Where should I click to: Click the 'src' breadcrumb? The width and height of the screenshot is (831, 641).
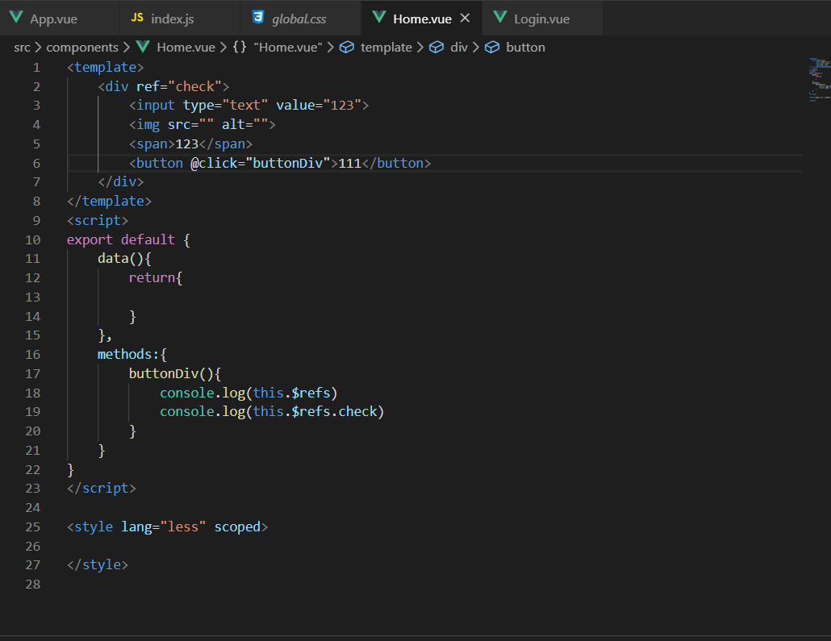click(22, 47)
